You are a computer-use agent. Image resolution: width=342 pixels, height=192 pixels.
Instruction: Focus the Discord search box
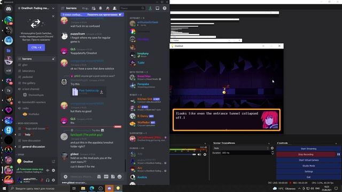(132, 9)
